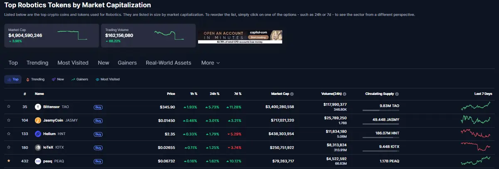
Task: Sort by Circulating Supply column header
Action: (x=379, y=94)
